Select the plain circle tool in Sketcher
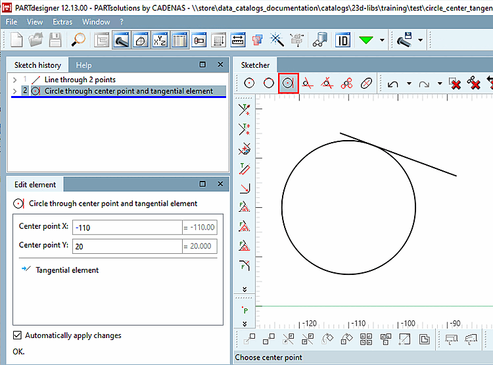The image size is (493, 365). coord(268,83)
